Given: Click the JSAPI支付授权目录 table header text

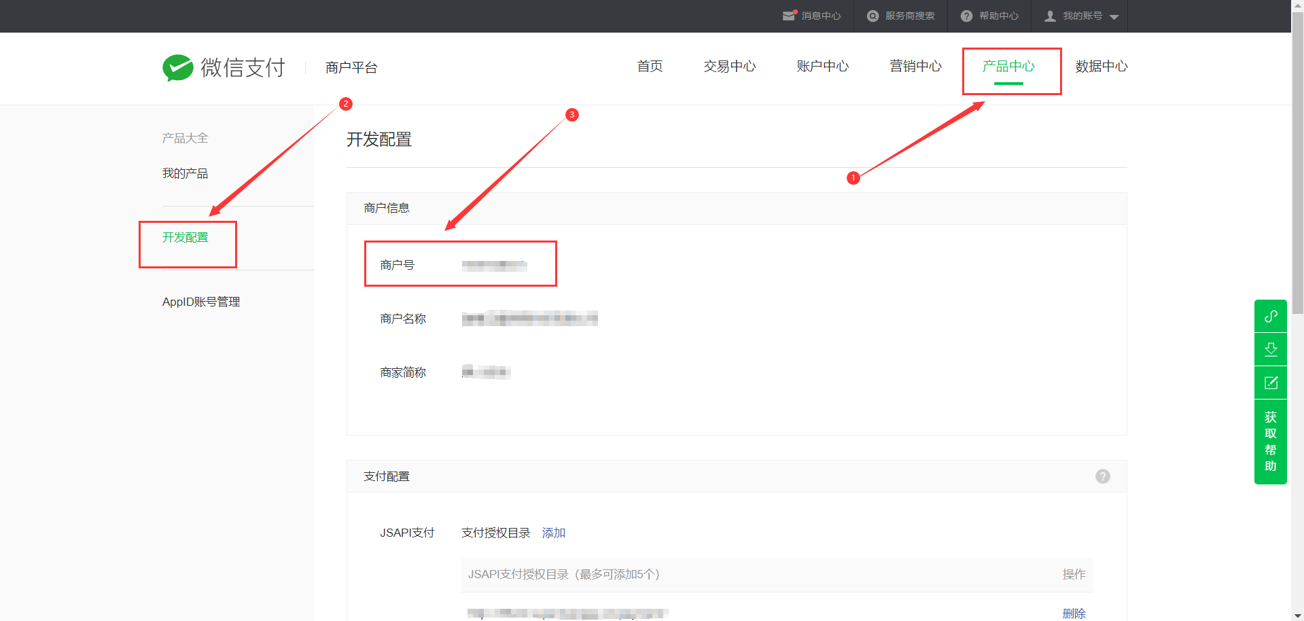Looking at the screenshot, I should coord(564,575).
